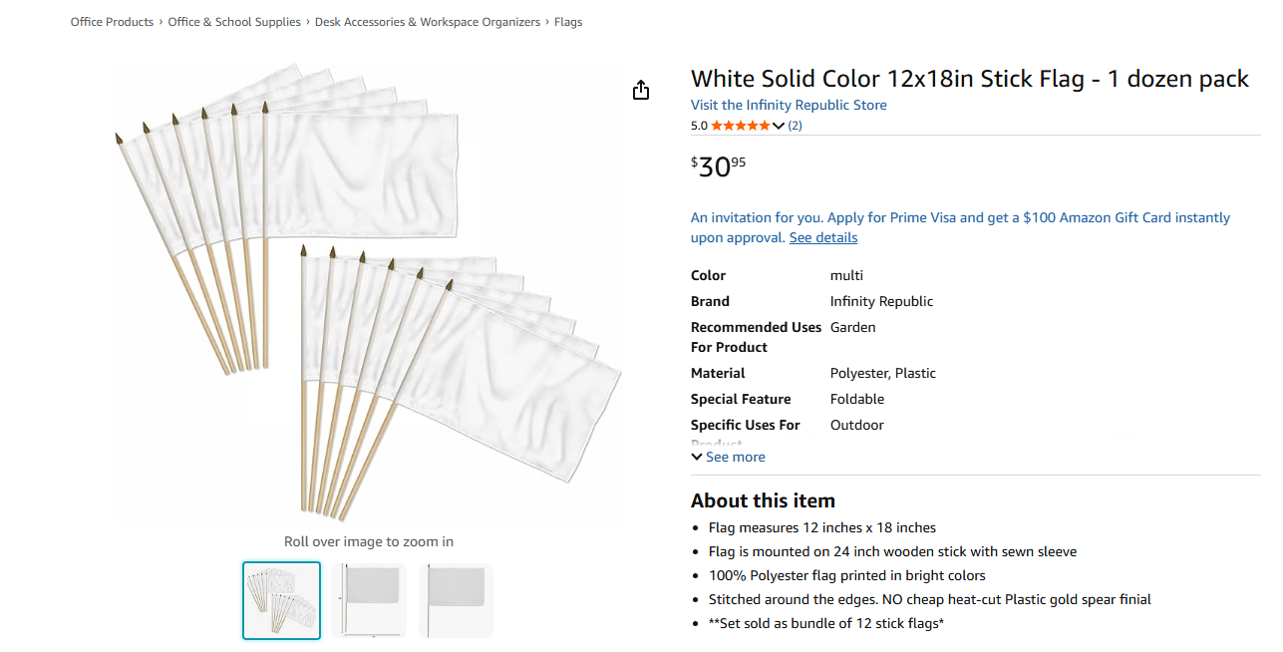Screen dimensions: 1283x652
Task: Click the share icon beside the product image
Action: click(x=641, y=91)
